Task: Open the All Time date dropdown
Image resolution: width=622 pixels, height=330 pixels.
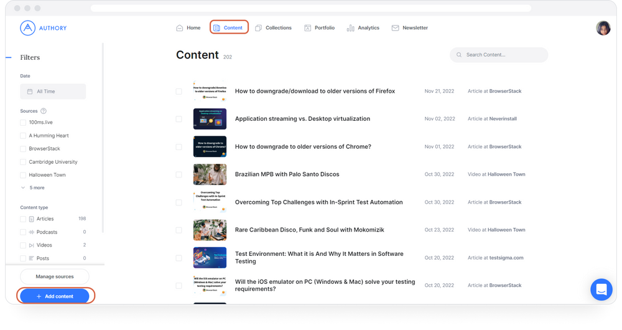Action: point(53,92)
